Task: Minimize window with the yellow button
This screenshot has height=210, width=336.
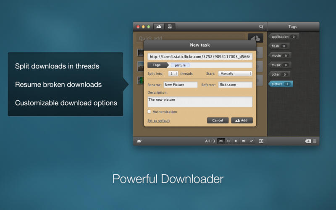Action: (x=143, y=27)
